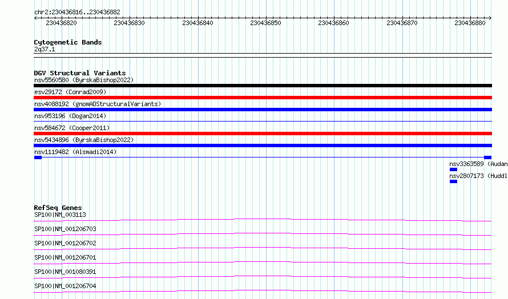Click ruler position 230436830
The image size is (508, 299).
[x=129, y=23]
